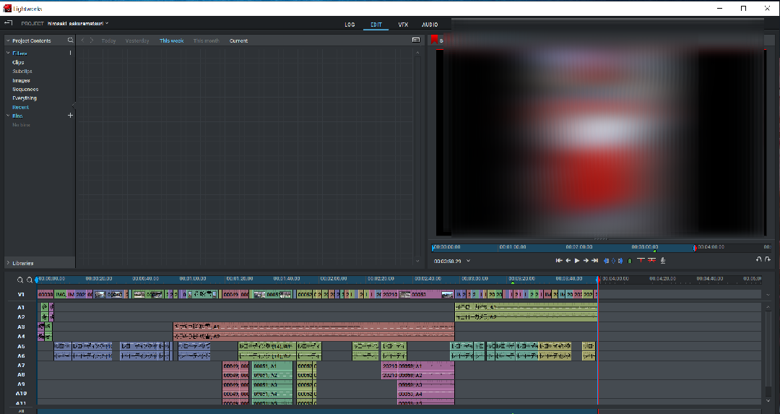Toggle the A3 audio track
Screen dimensions: 780x414
[21, 327]
